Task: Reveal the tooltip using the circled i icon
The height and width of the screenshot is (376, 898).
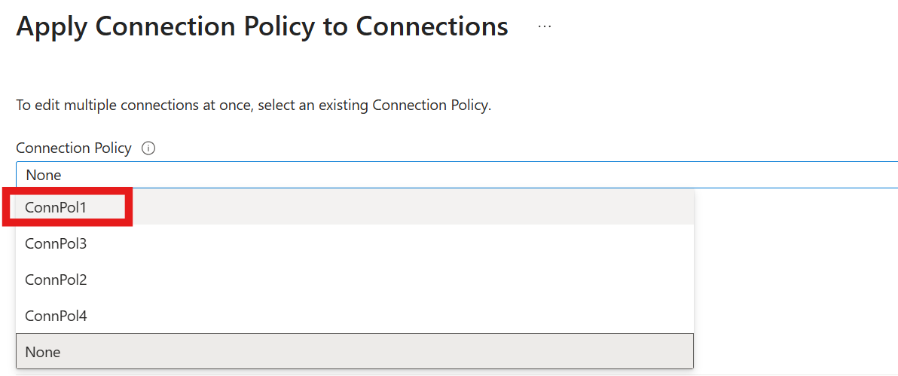Action: tap(148, 148)
